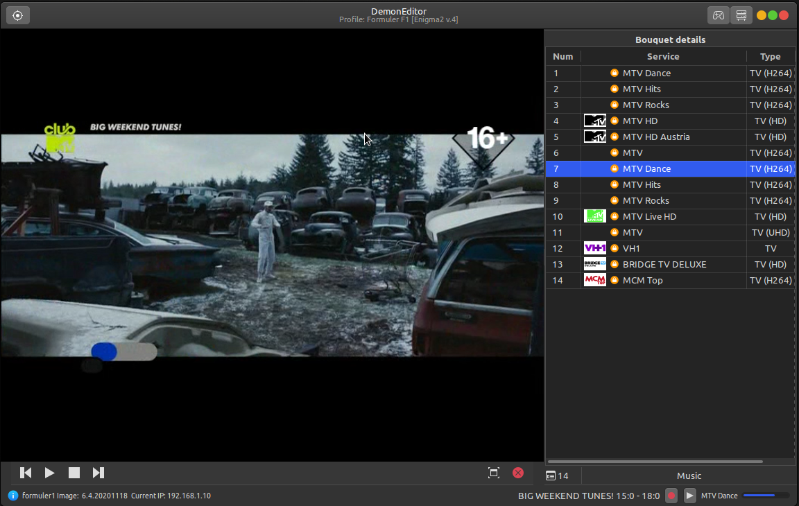Select MTV Live HD service row
Image resolution: width=799 pixels, height=506 pixels.
pyautogui.click(x=670, y=217)
